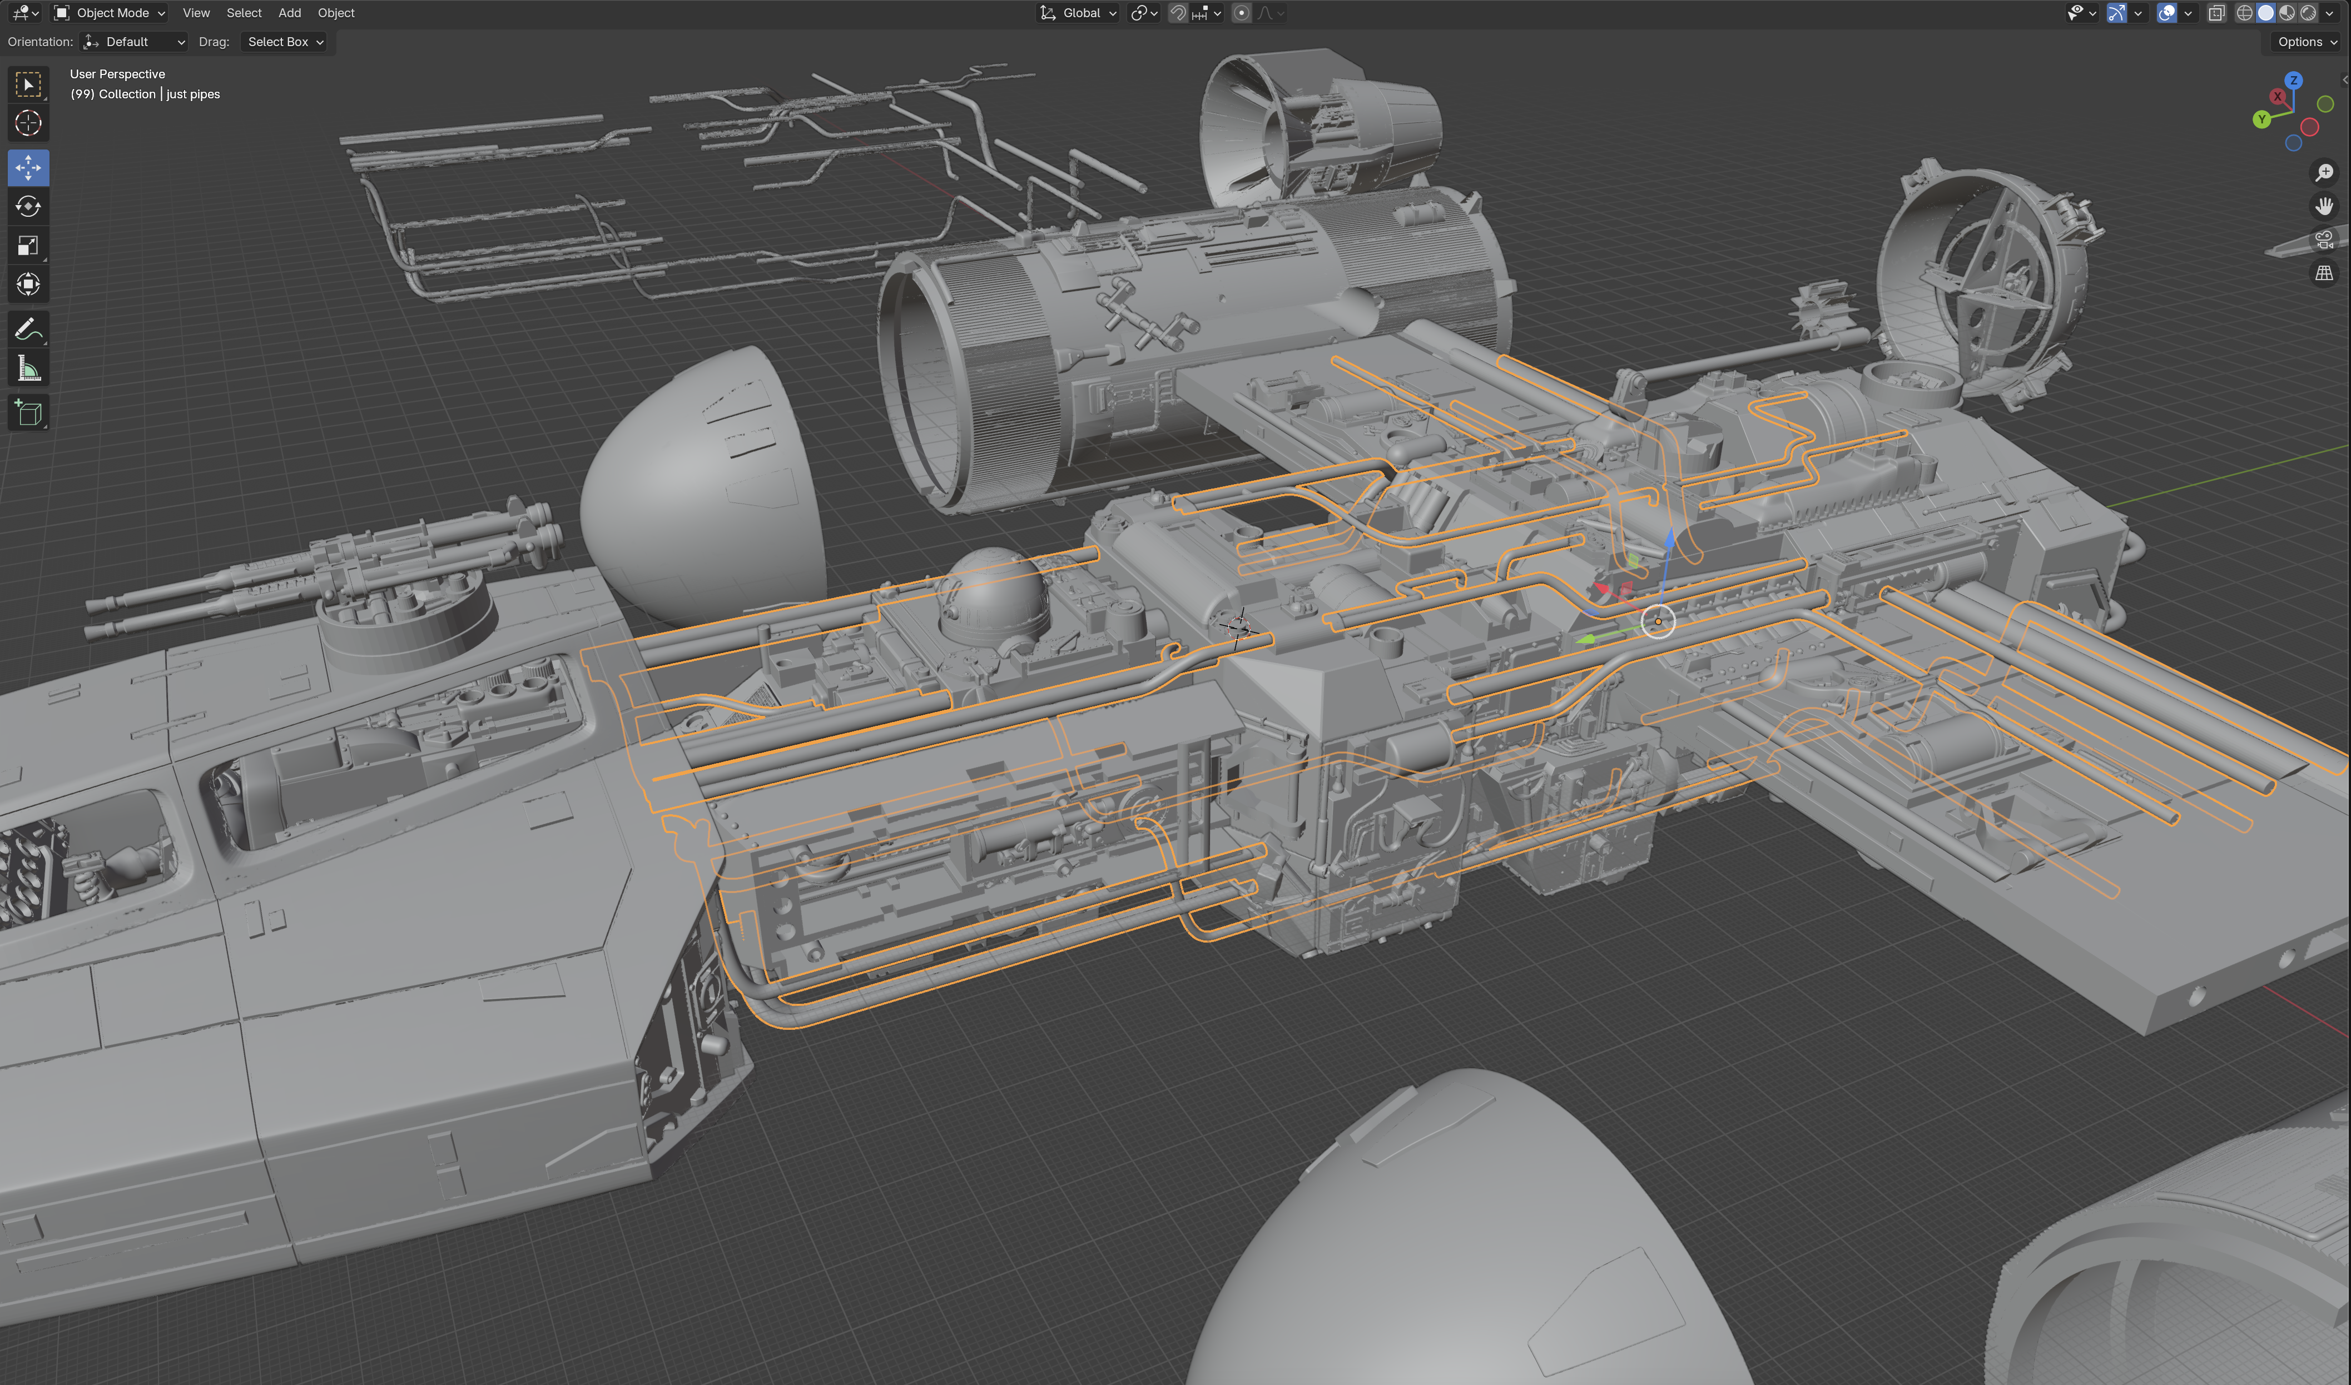Open the pivot point dropdown

[x=1144, y=13]
